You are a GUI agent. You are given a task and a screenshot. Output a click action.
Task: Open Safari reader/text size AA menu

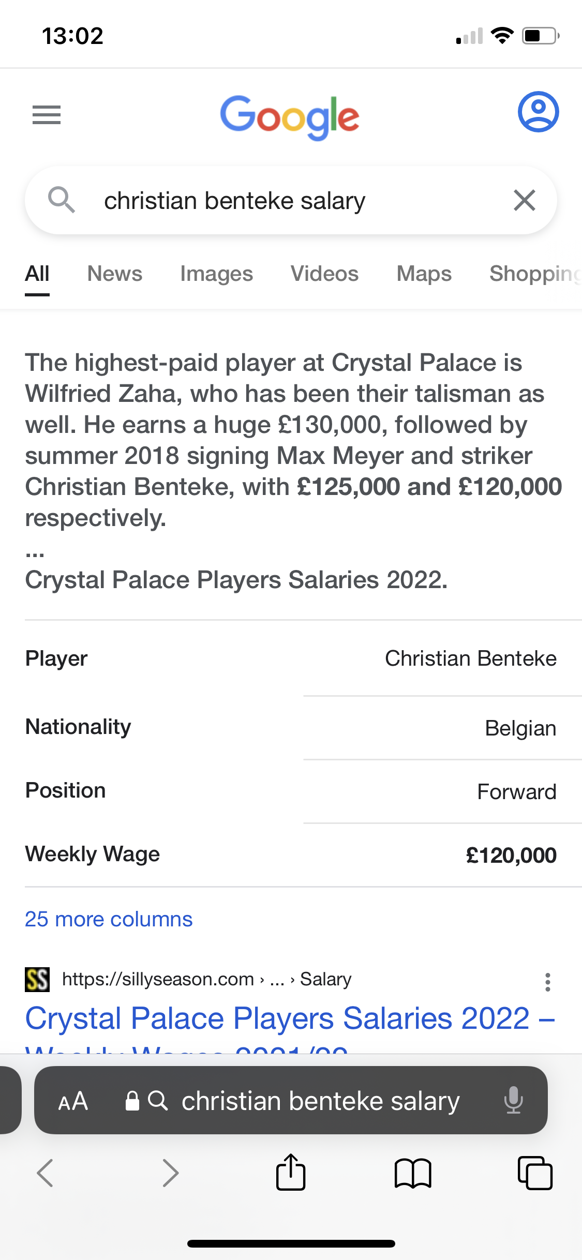[x=73, y=1101]
